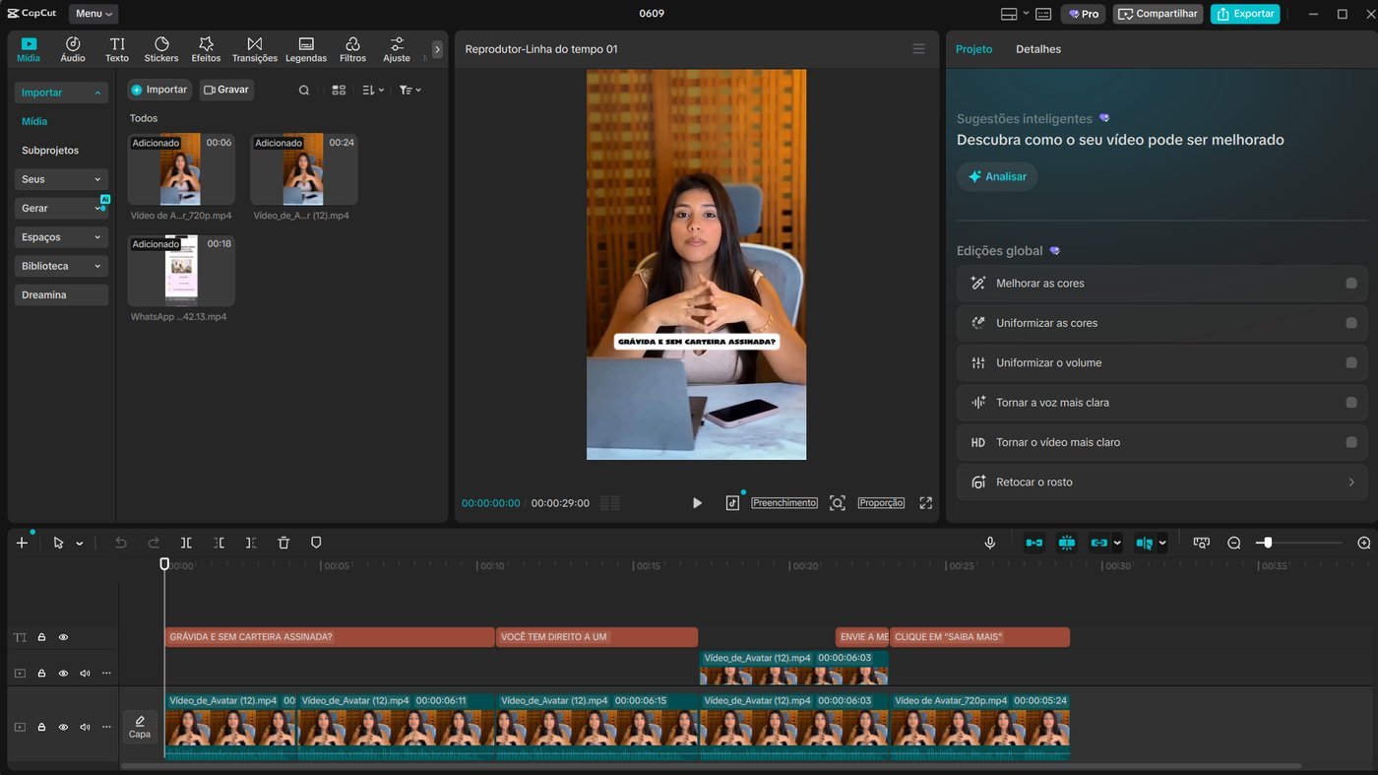Switch to the Detalhes tab
Screen dimensions: 1378x775
1038,49
